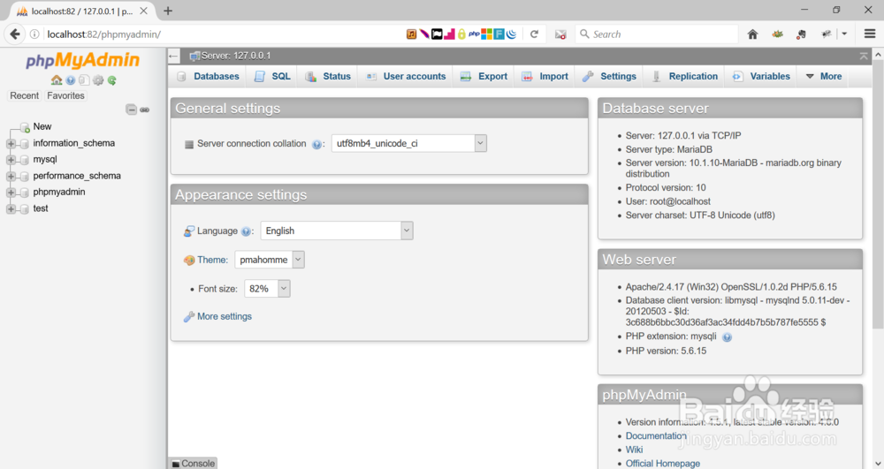Image resolution: width=884 pixels, height=469 pixels.
Task: Click the Theme link label
Action: [212, 261]
